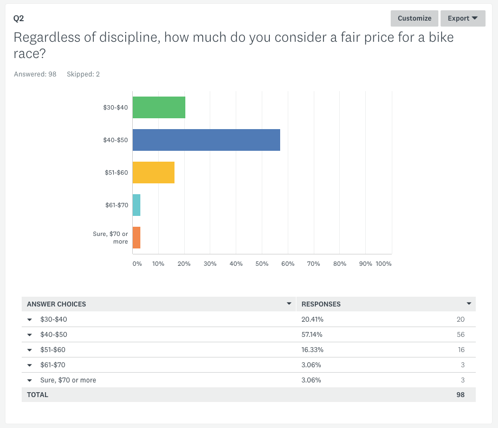Open the Export dropdown menu
Viewport: 498px width, 428px height.
[x=462, y=18]
